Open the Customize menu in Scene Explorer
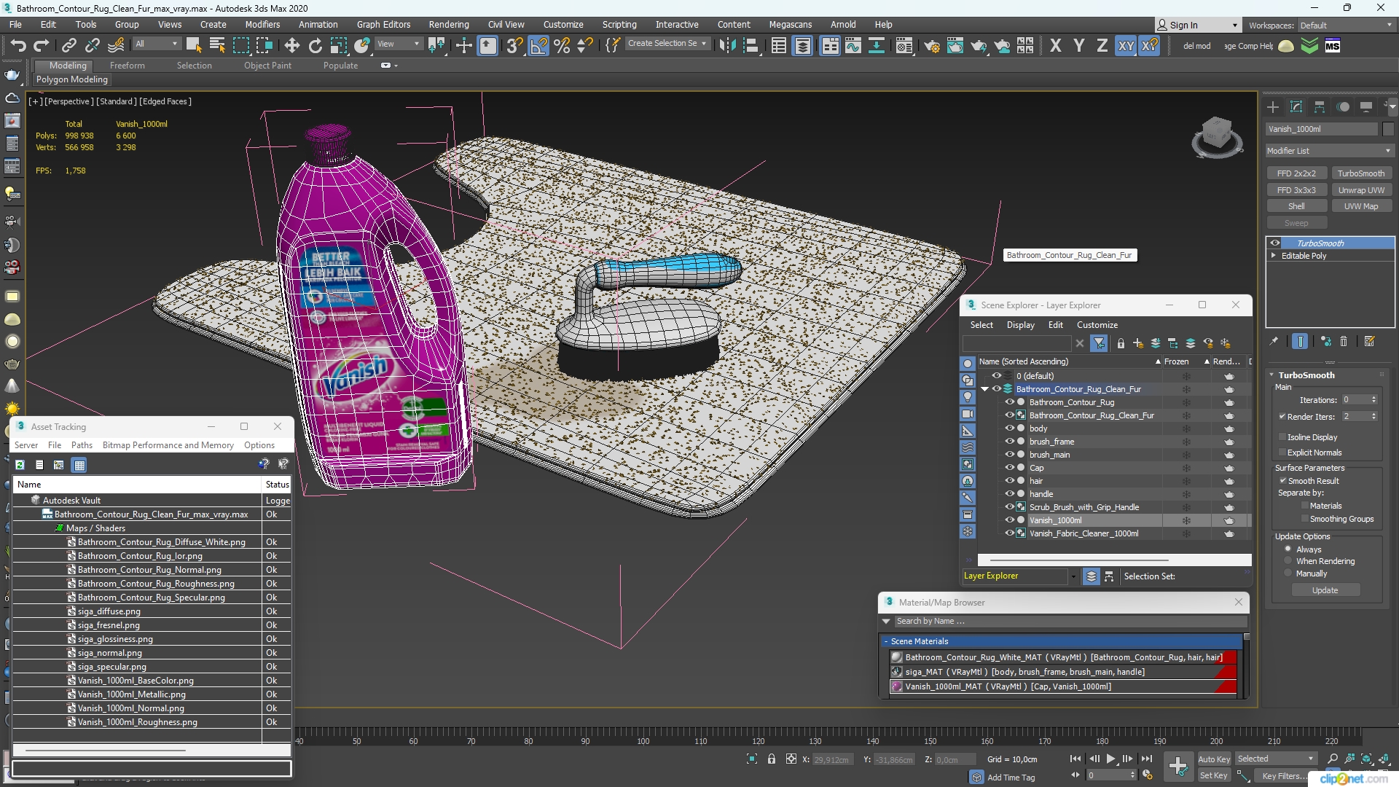 pyautogui.click(x=1097, y=325)
